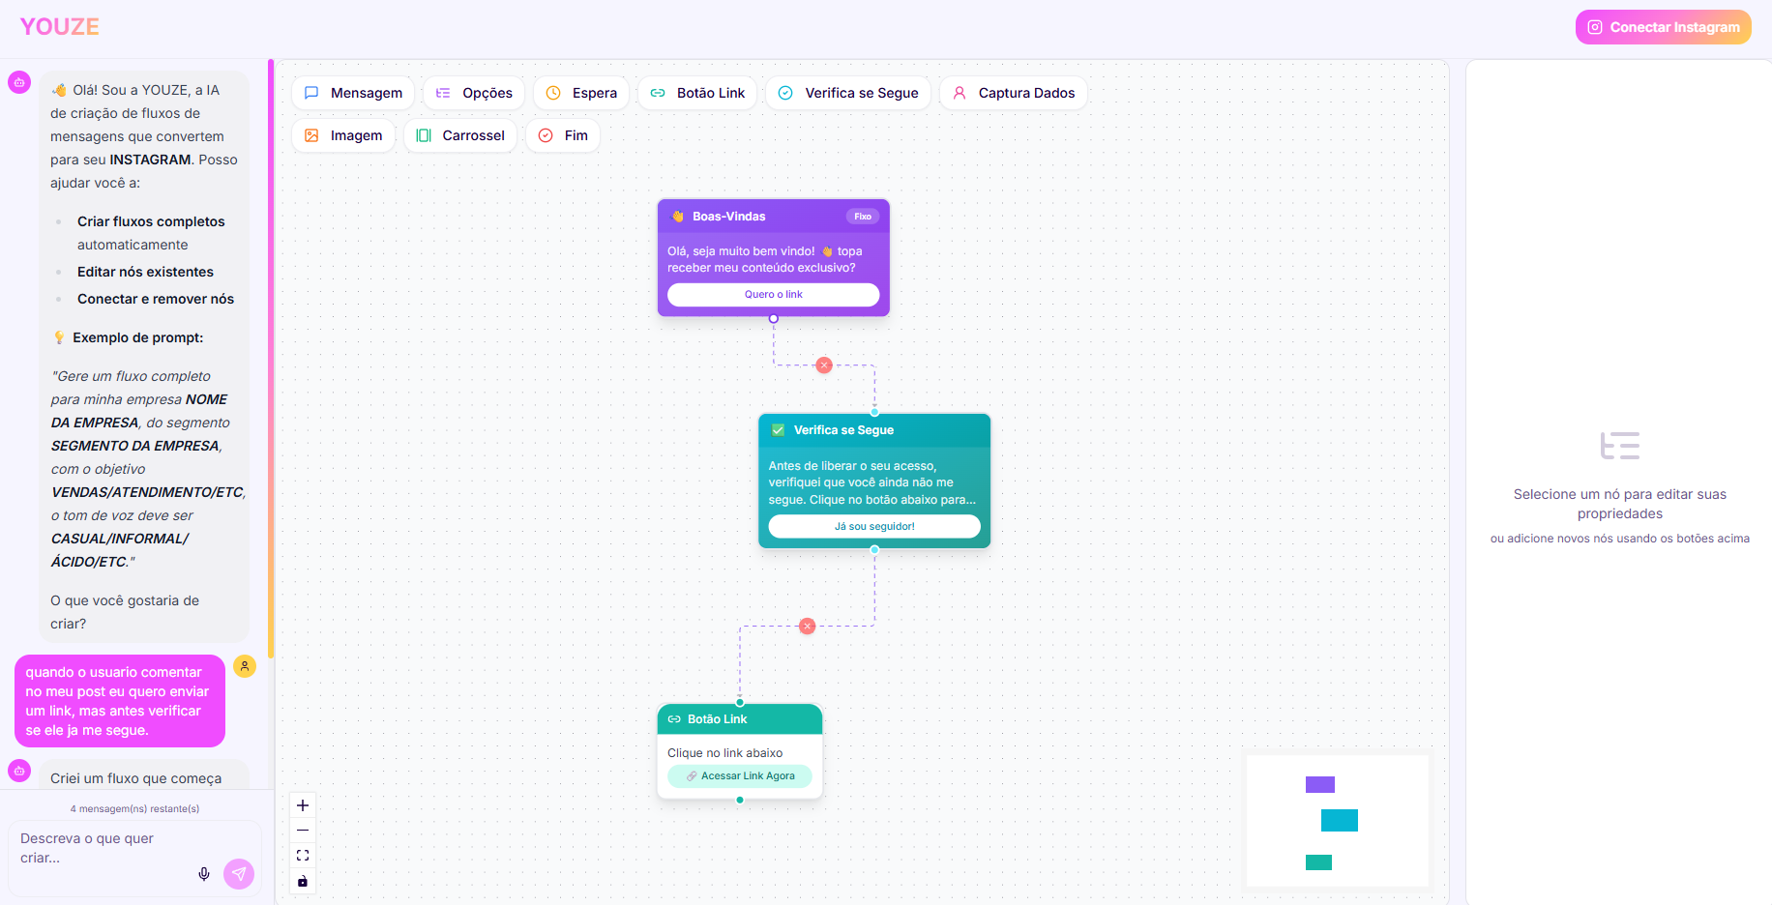This screenshot has width=1772, height=905.
Task: Click the user's pink chat message
Action: (x=120, y=701)
